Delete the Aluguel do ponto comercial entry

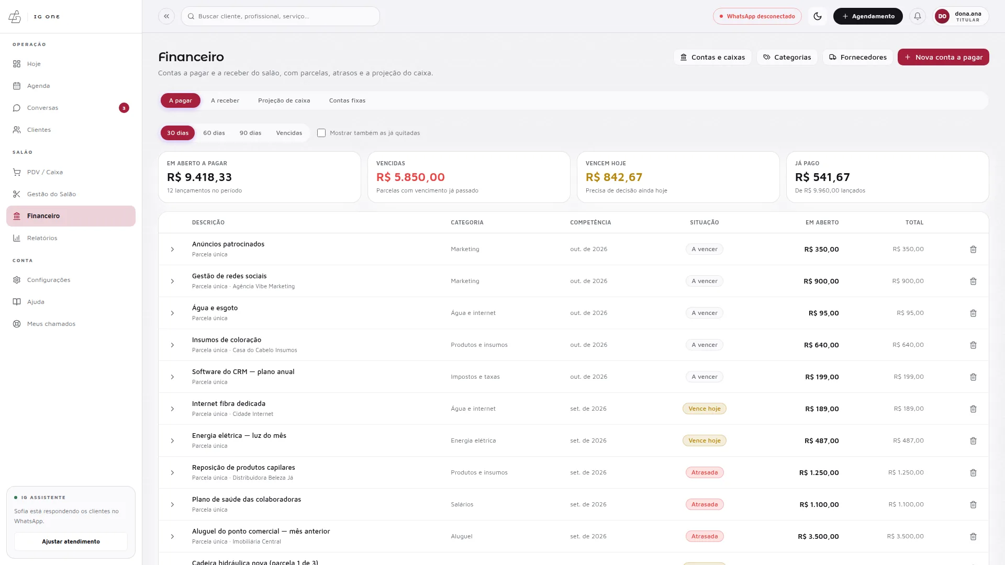(x=974, y=537)
